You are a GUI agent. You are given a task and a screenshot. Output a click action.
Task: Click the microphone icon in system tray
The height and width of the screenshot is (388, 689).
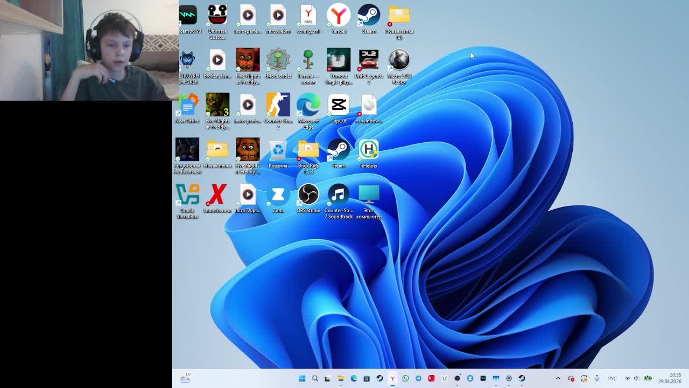click(596, 378)
